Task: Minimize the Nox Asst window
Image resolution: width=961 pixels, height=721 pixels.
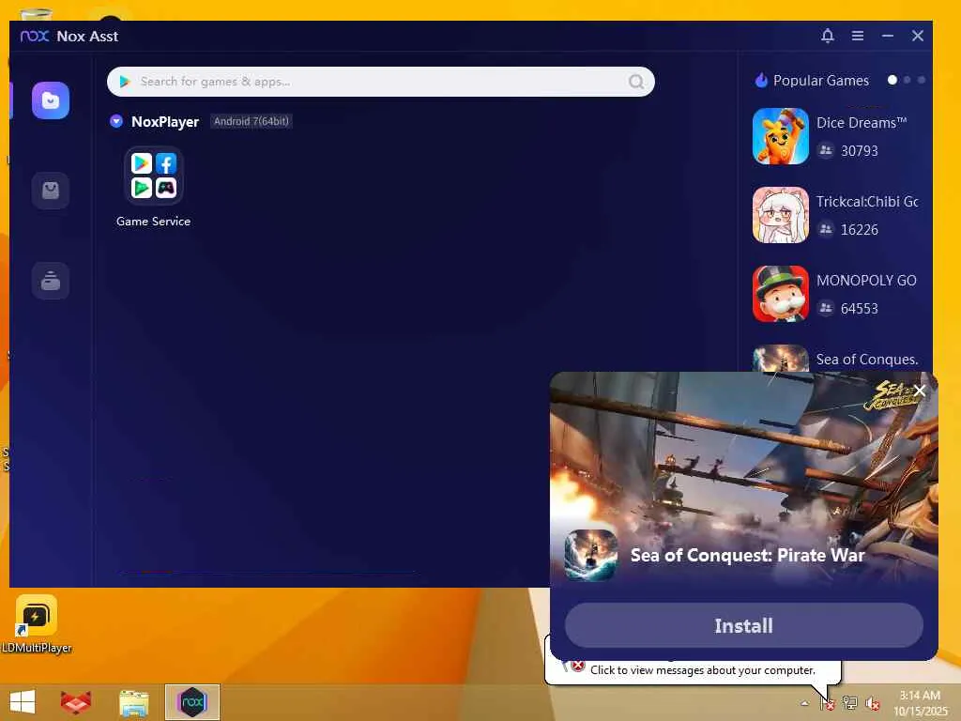Action: click(888, 36)
